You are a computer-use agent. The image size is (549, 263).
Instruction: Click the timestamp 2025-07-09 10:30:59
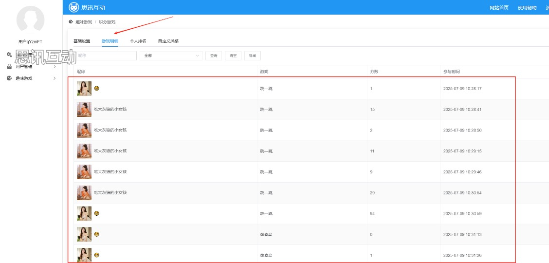462,214
